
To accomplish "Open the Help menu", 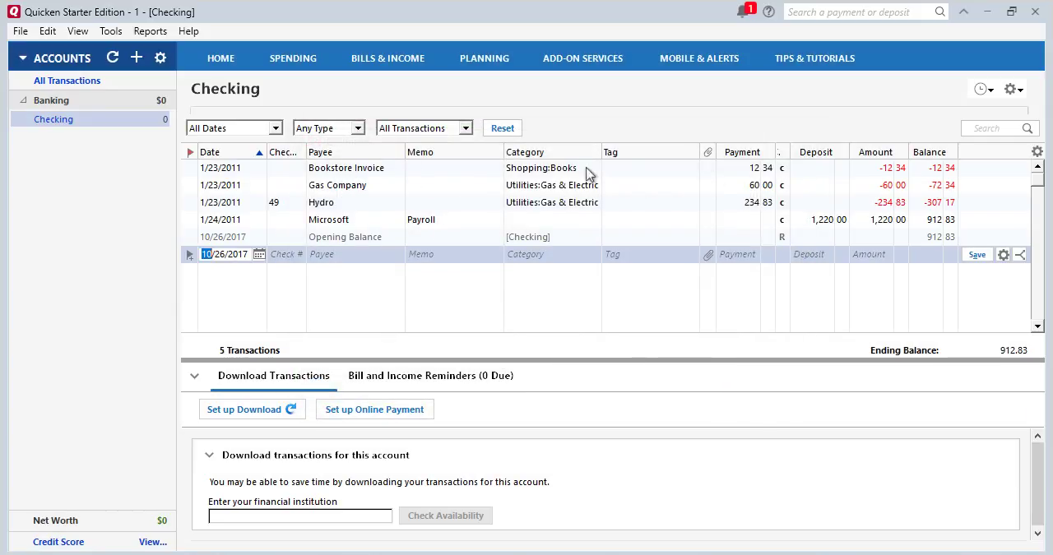I will 188,31.
